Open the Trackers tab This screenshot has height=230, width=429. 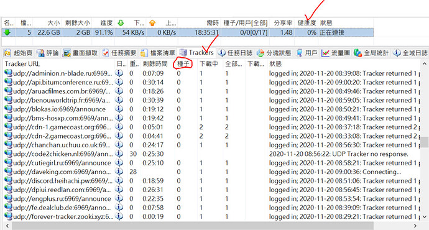196,52
